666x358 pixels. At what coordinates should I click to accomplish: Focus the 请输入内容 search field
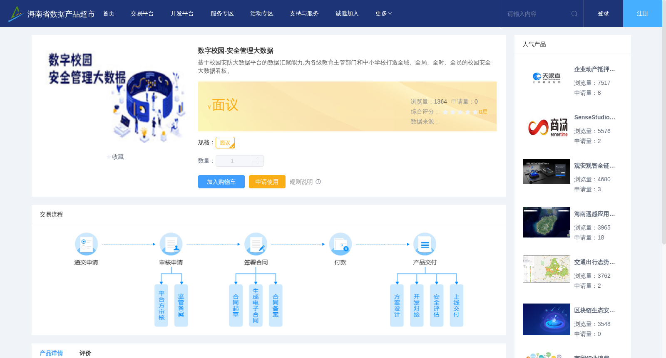pos(537,14)
